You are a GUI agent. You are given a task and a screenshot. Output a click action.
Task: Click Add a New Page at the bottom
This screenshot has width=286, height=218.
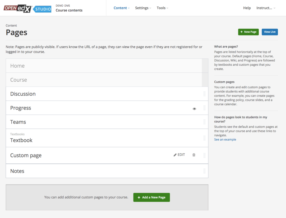pyautogui.click(x=151, y=197)
